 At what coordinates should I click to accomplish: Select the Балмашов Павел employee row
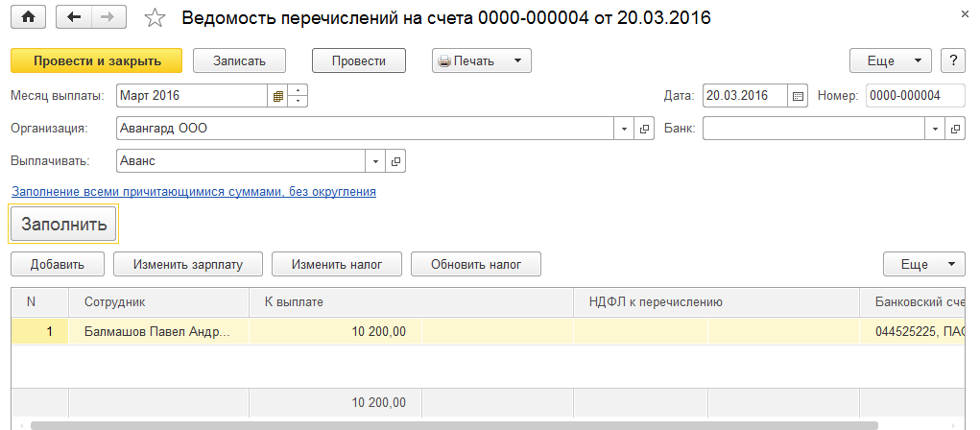click(156, 332)
